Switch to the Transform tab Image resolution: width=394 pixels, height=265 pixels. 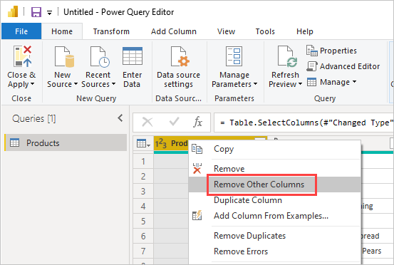[111, 31]
